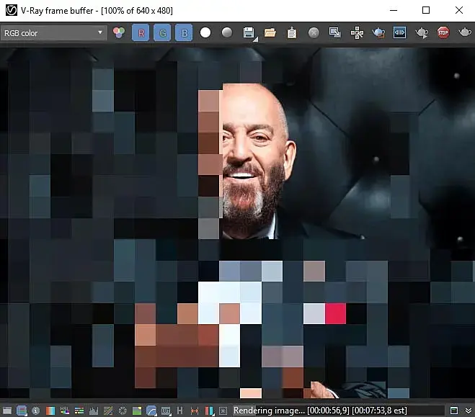Close the V-Ray frame buffer window
Viewport: 475px width, 417px height.
click(x=459, y=10)
